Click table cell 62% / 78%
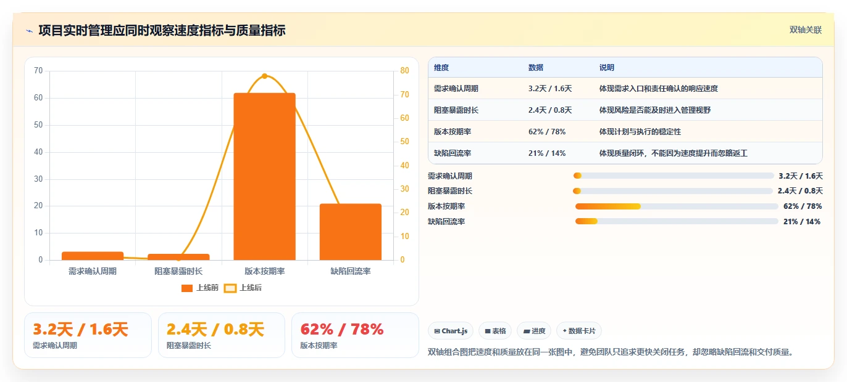The image size is (847, 382). pyautogui.click(x=547, y=132)
